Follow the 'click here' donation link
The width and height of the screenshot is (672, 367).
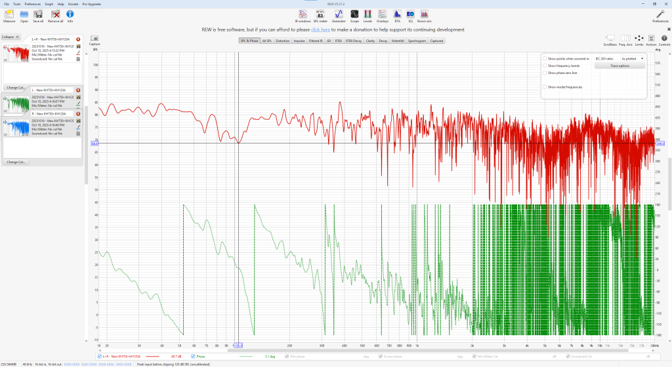tap(320, 29)
